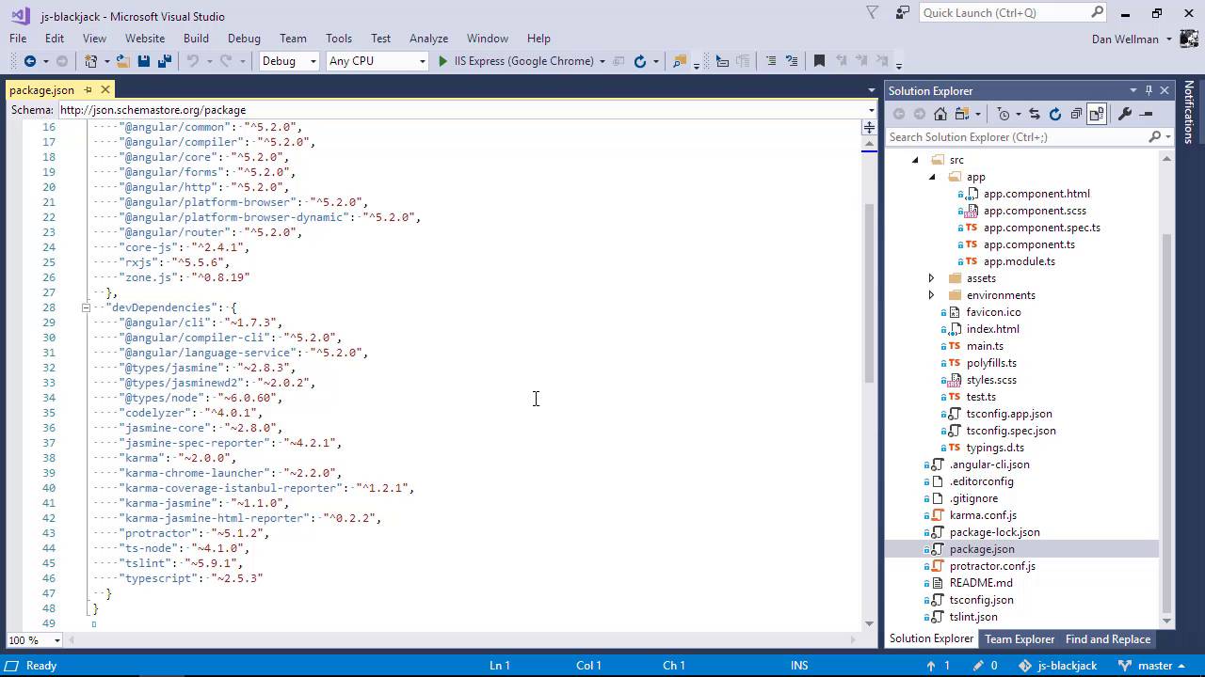This screenshot has width=1205, height=677.
Task: Open the Website menu
Action: [145, 39]
